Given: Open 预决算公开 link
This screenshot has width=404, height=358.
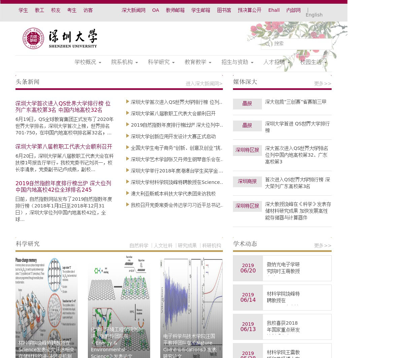Looking at the screenshot, I should point(249,10).
